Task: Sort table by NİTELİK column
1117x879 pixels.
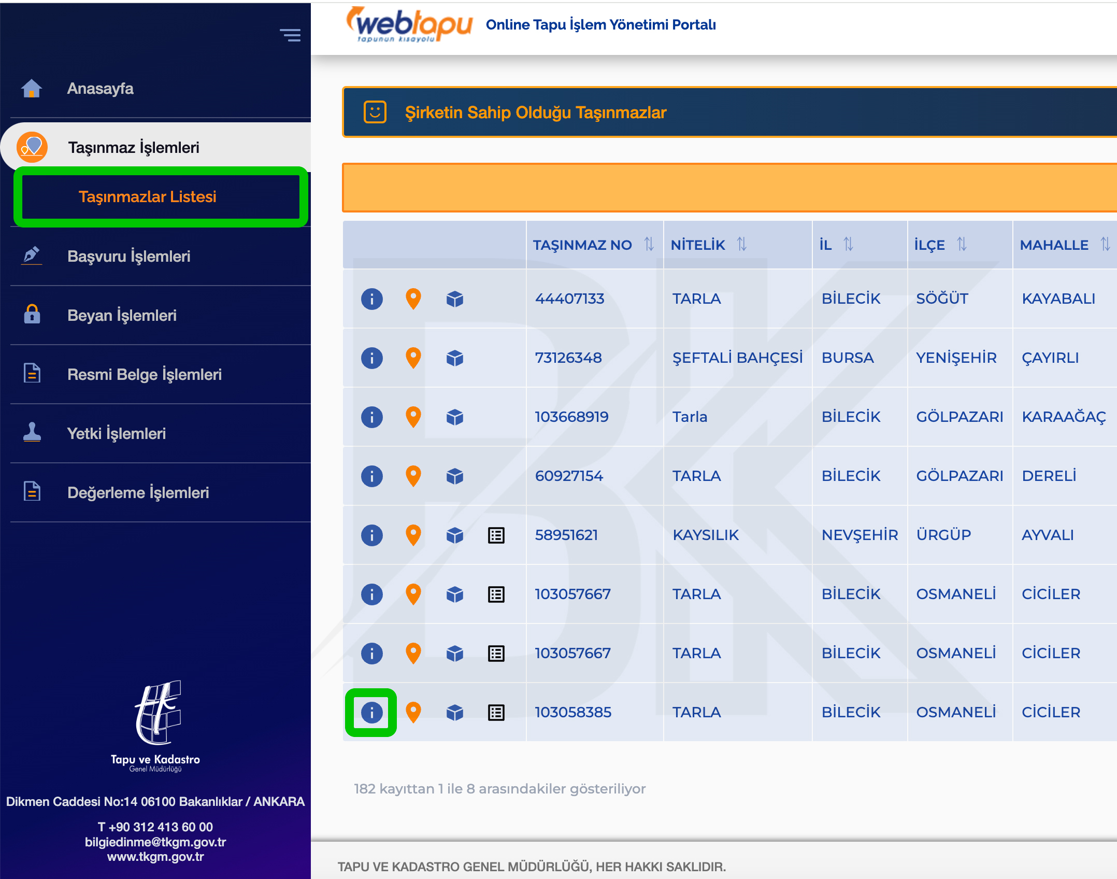Action: tap(742, 244)
